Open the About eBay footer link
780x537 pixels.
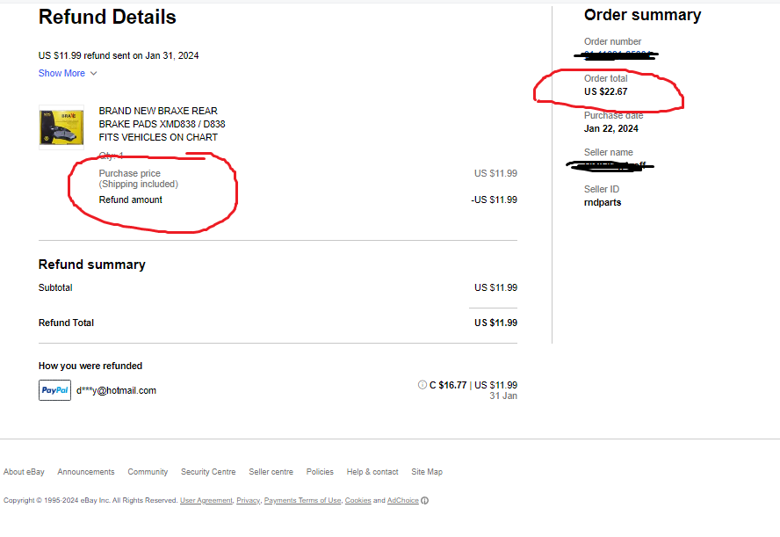pyautogui.click(x=24, y=472)
